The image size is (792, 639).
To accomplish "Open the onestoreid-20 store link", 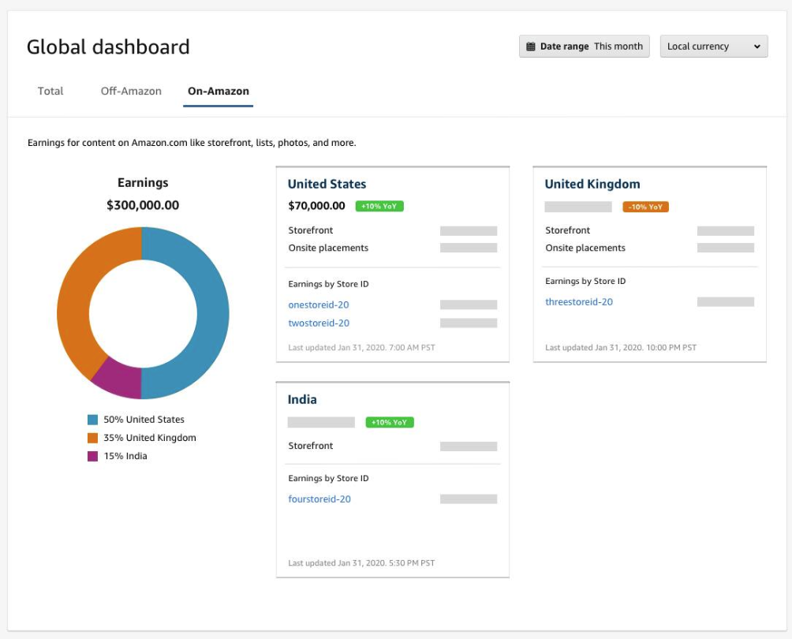I will [x=318, y=305].
